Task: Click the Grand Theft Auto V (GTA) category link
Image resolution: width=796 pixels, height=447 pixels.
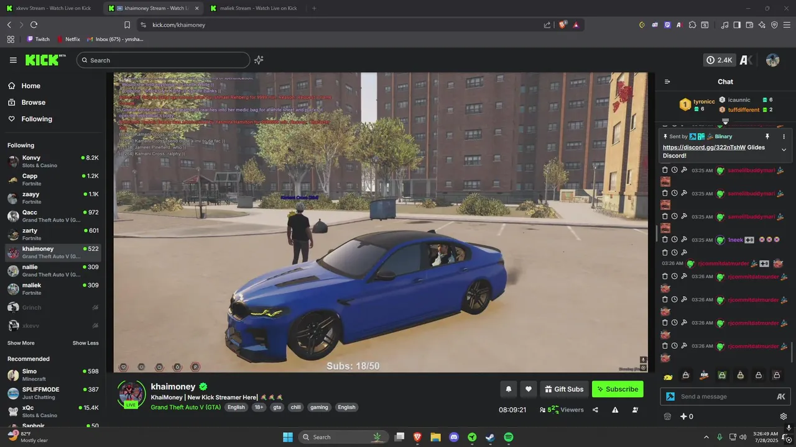Action: 185,407
